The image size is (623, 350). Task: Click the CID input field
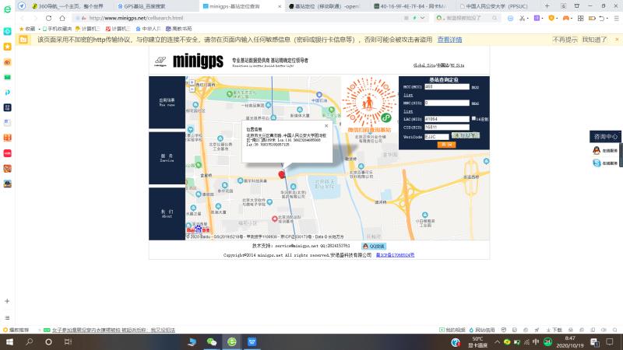[x=446, y=128]
